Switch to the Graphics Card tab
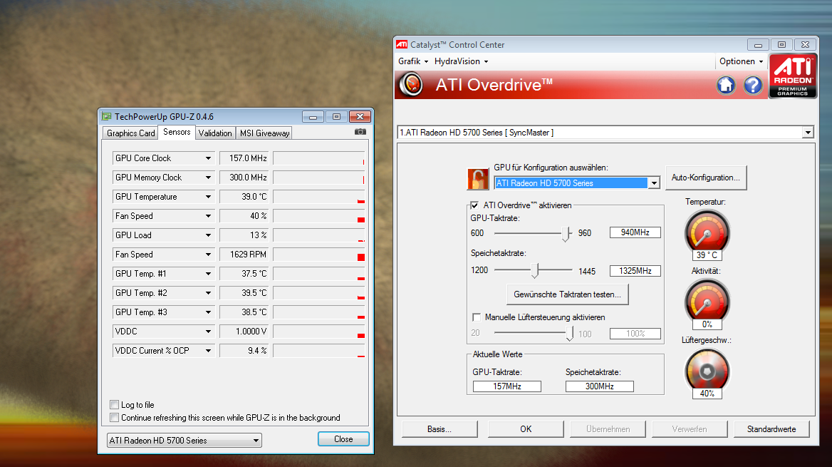 (130, 133)
